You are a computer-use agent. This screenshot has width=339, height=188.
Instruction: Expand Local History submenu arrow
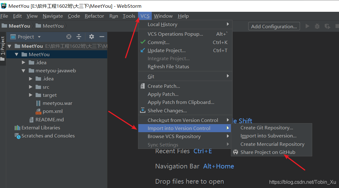[x=228, y=24]
